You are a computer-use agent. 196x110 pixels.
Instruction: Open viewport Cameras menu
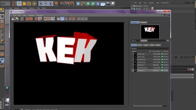tap(17, 8)
